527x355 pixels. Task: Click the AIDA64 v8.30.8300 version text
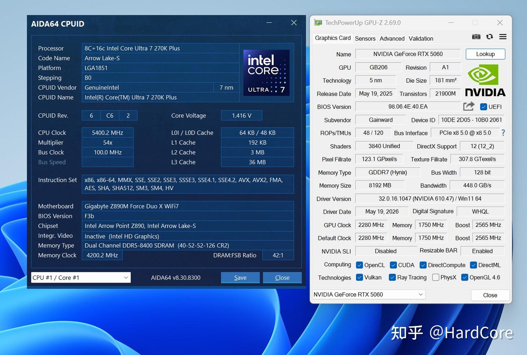[x=176, y=278]
